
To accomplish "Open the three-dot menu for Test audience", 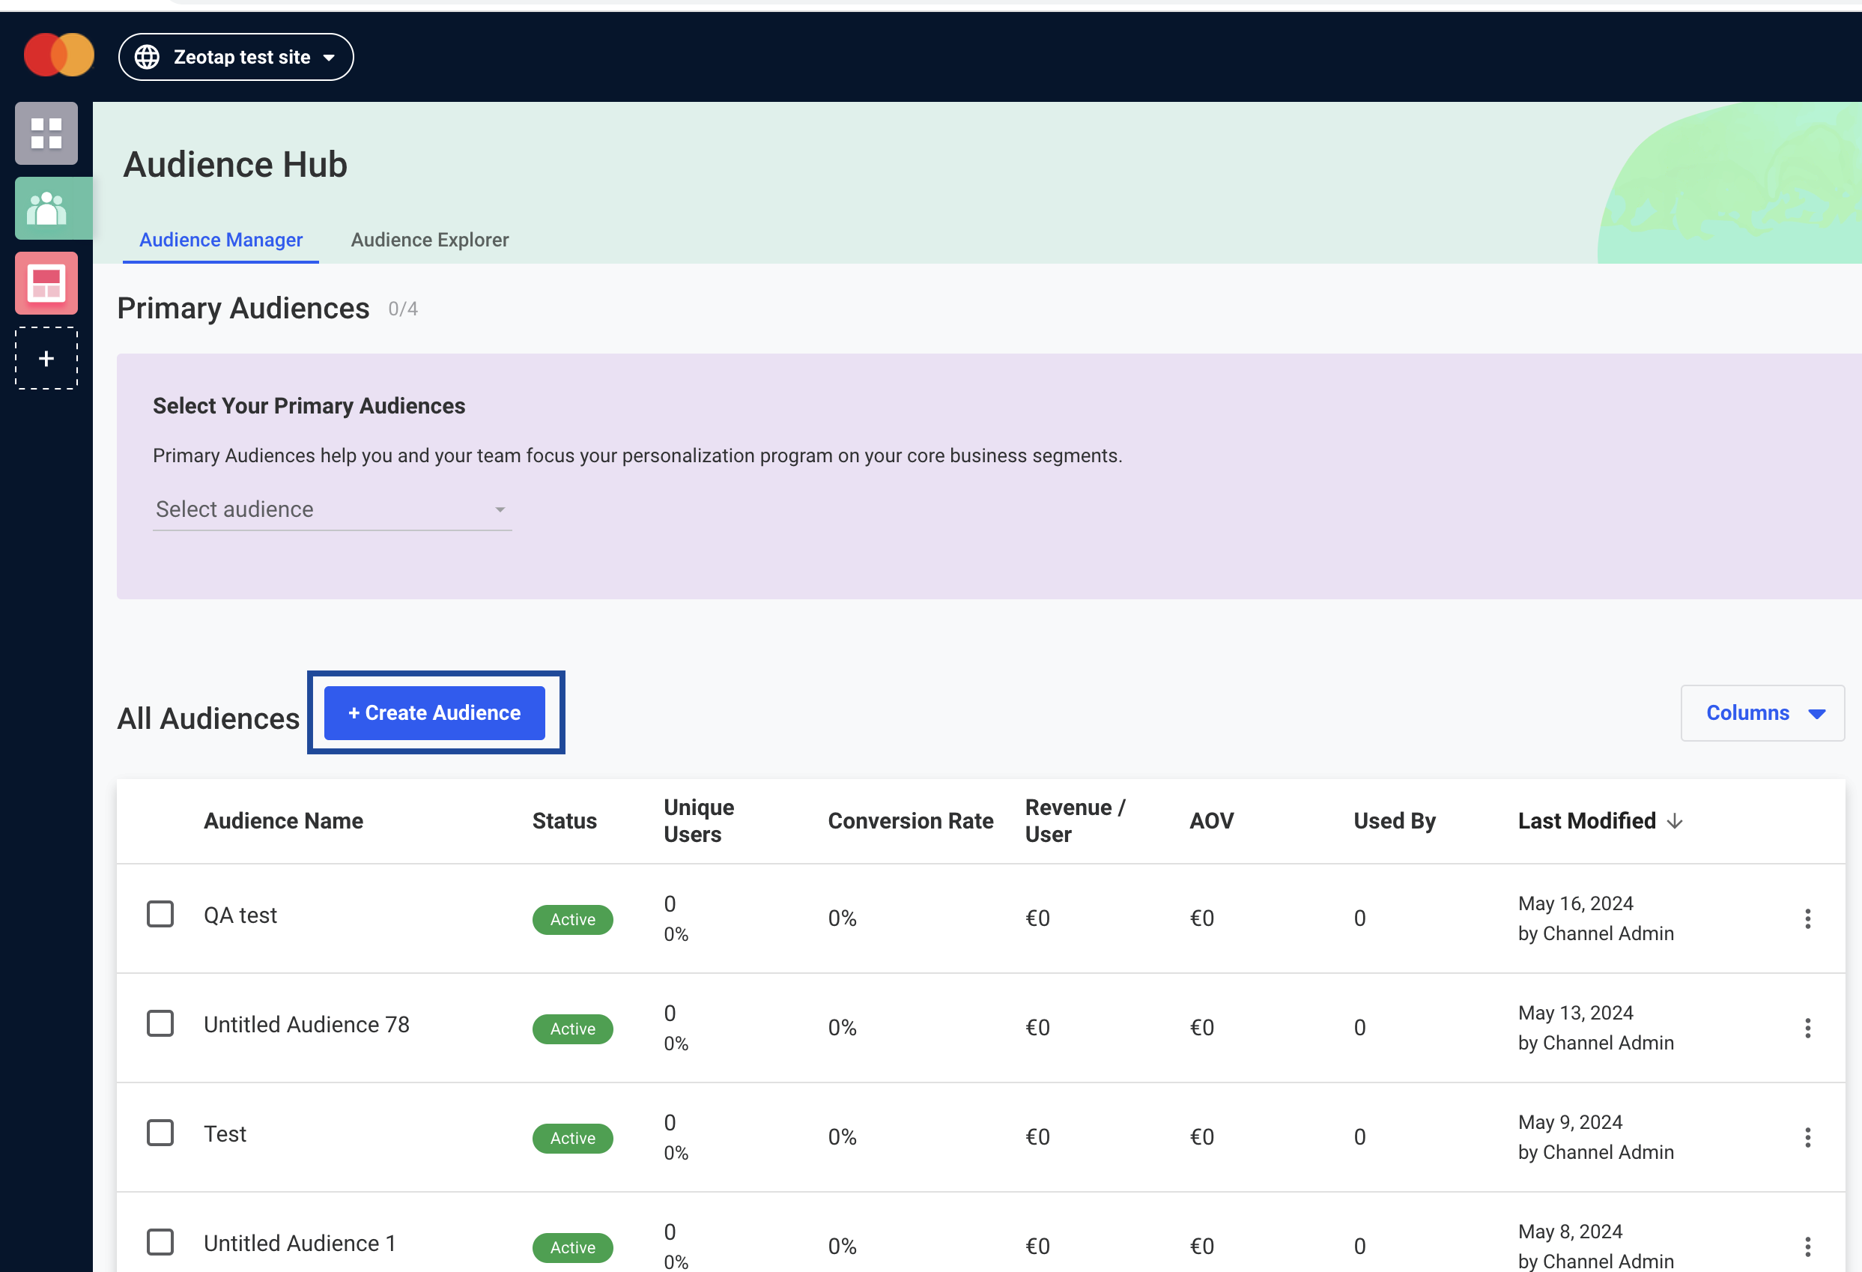I will click(1807, 1137).
